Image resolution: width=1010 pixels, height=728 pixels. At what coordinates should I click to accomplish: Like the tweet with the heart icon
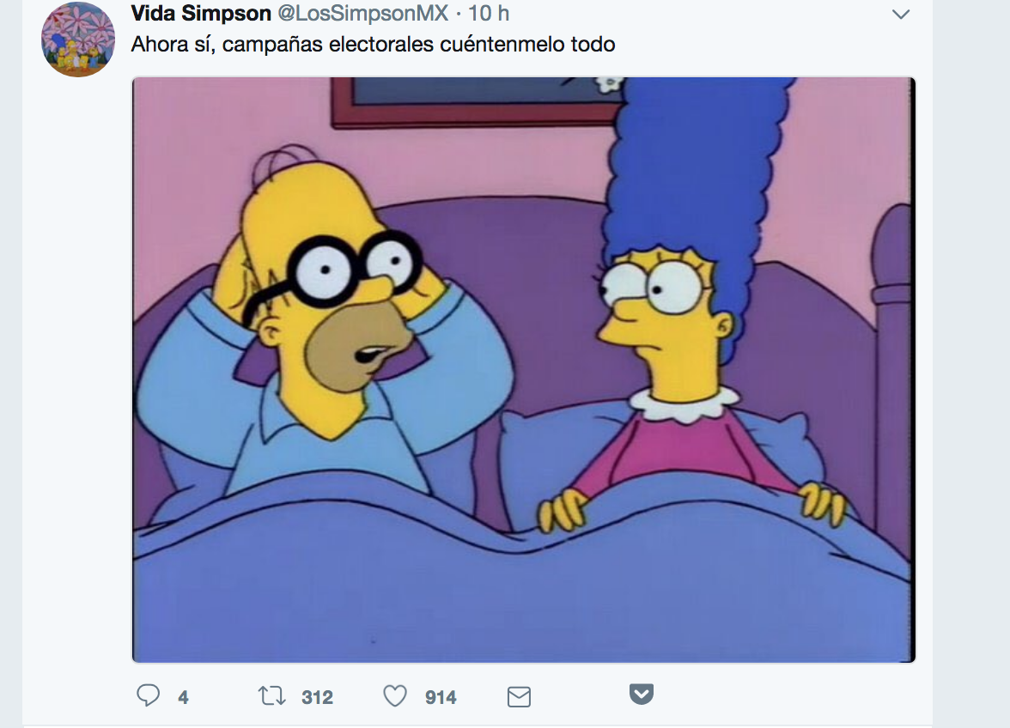(395, 696)
